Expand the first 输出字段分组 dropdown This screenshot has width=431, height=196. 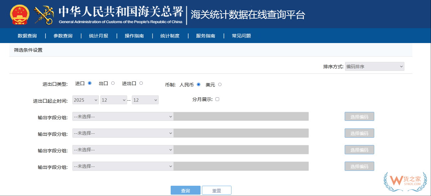click(x=123, y=116)
